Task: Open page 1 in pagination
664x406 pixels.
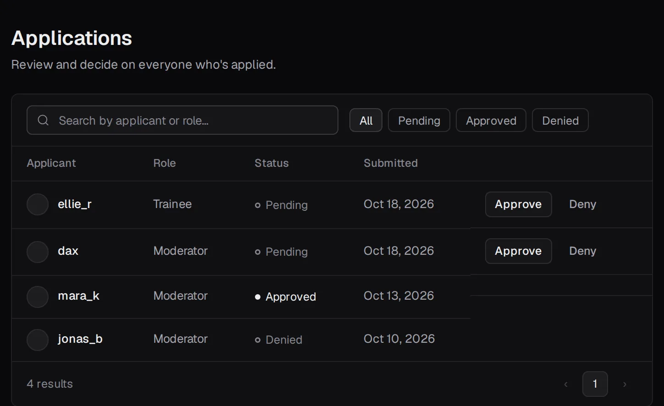Action: (595, 384)
